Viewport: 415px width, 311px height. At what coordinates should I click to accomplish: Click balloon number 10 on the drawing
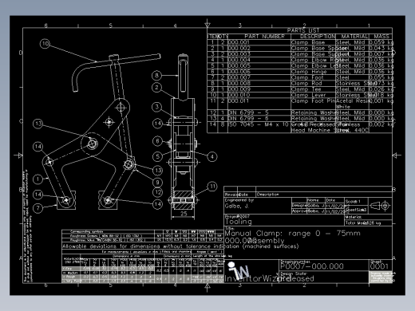[x=45, y=44]
